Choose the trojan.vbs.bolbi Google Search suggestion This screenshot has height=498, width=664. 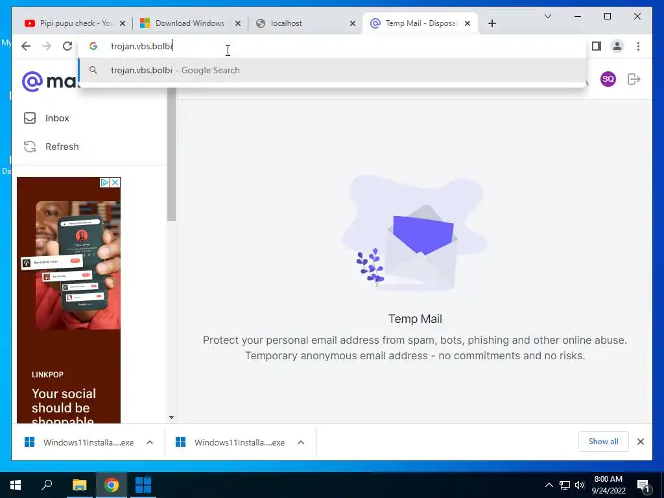click(333, 70)
